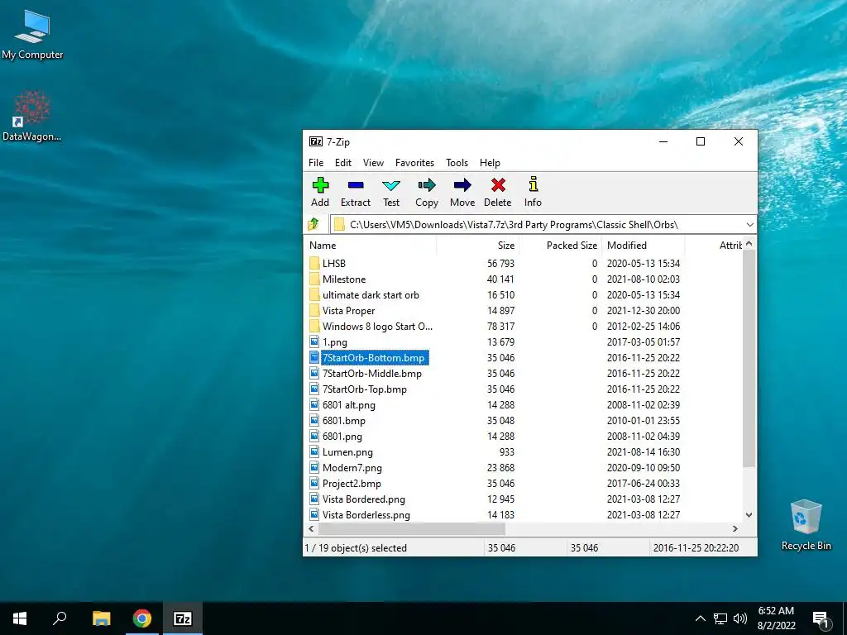The width and height of the screenshot is (847, 635).
Task: Click the Add toolbar icon
Action: 320,185
